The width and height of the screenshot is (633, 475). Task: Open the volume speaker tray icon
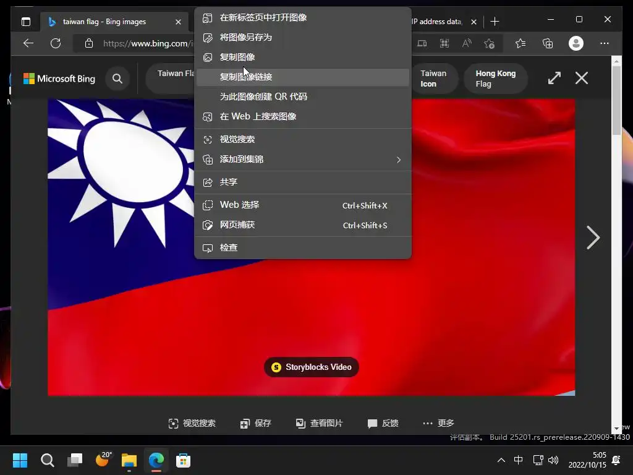pyautogui.click(x=553, y=460)
